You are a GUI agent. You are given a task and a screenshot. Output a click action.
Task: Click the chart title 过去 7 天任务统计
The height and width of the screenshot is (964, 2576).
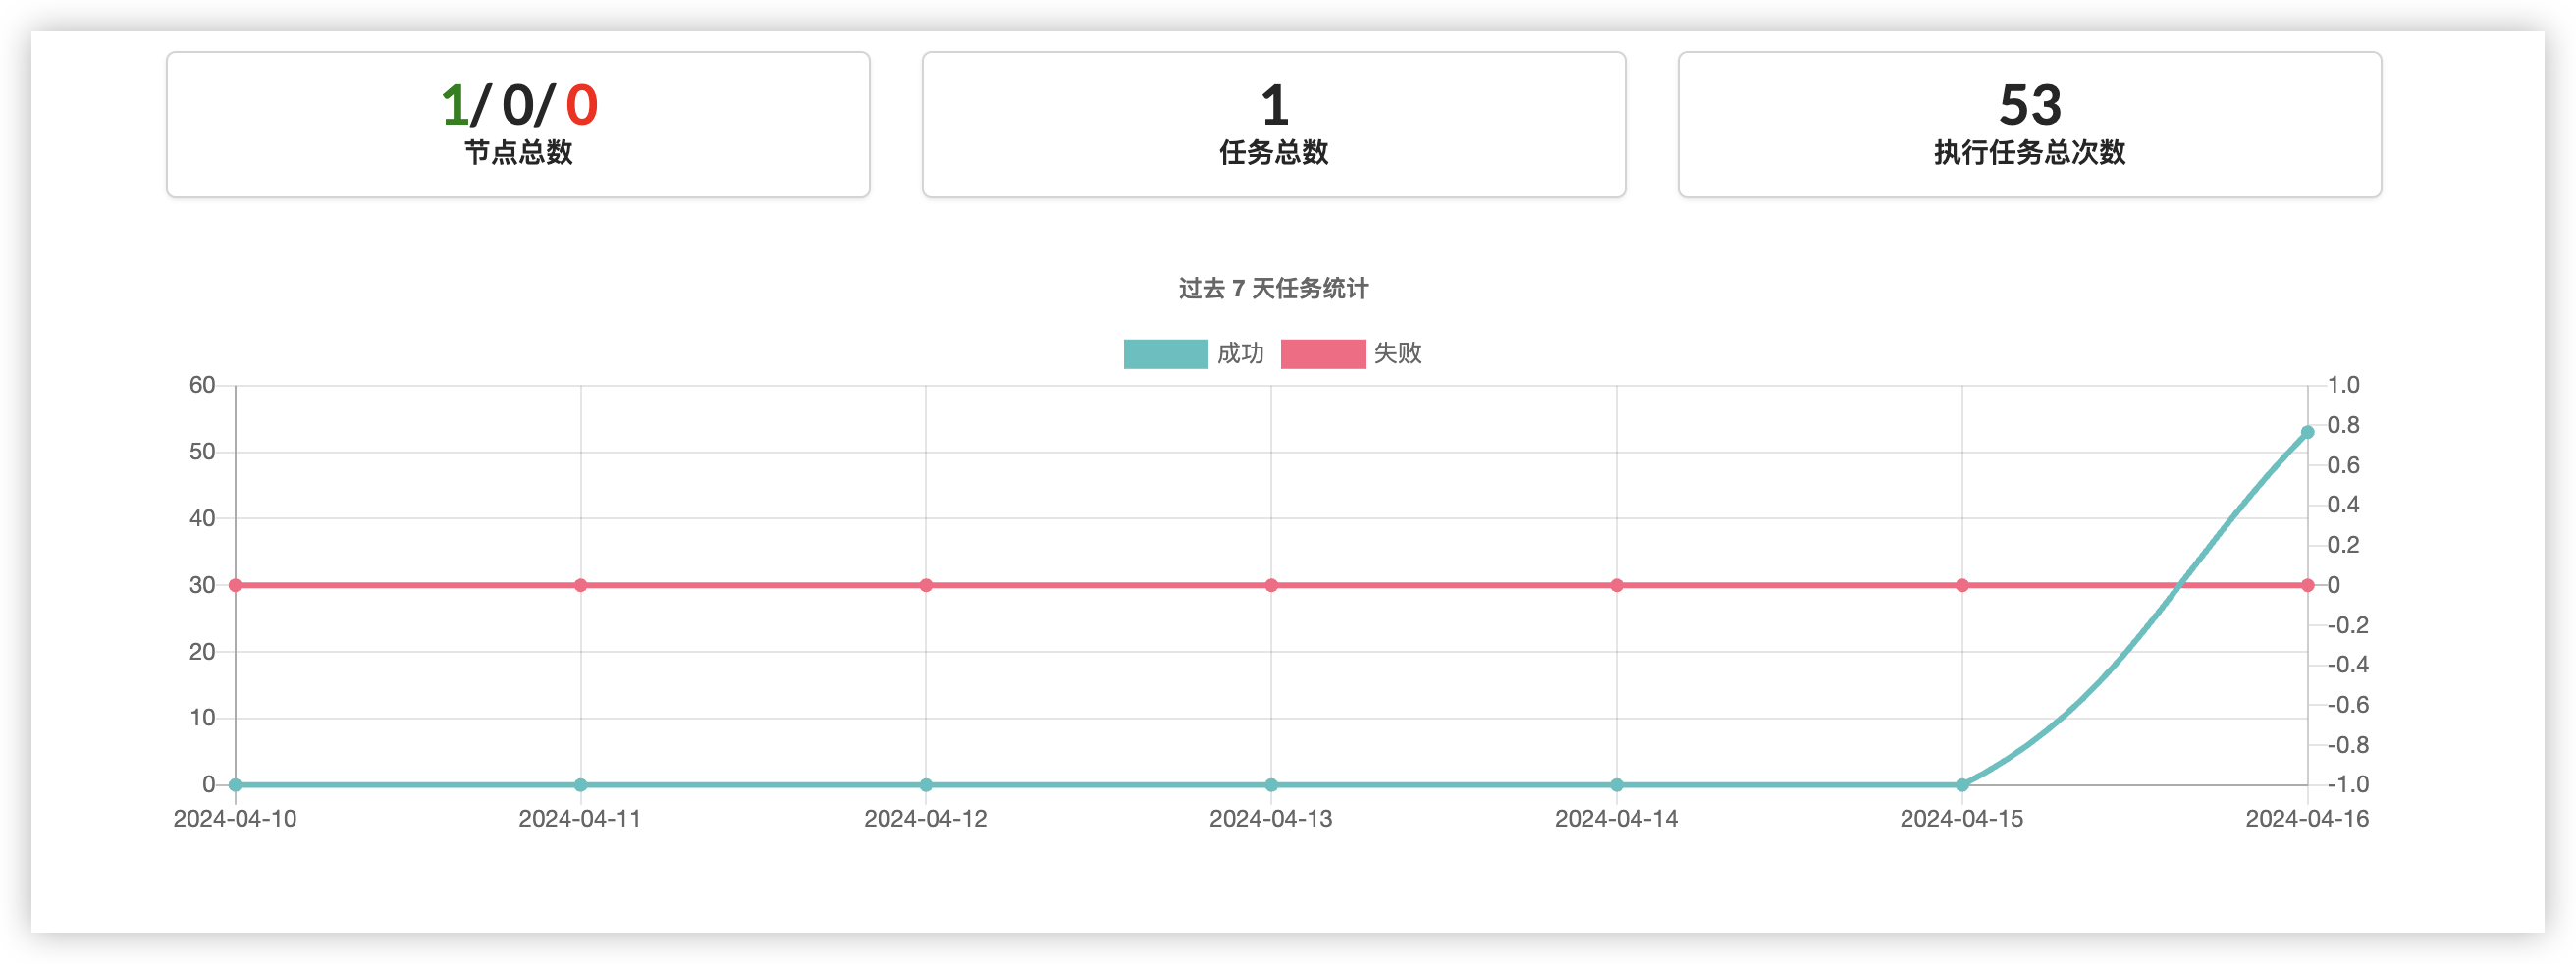click(1274, 289)
